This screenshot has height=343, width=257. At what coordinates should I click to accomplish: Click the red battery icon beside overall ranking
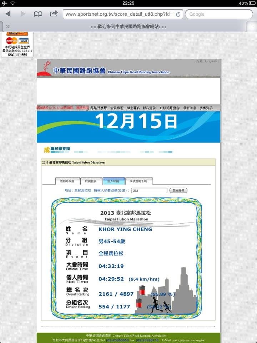pyautogui.click(x=142, y=290)
